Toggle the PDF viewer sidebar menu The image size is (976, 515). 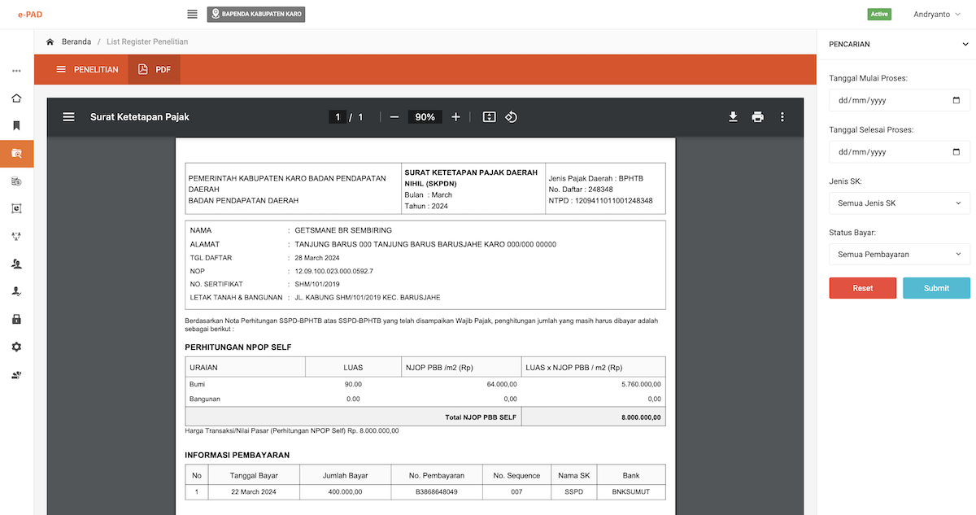tap(69, 117)
